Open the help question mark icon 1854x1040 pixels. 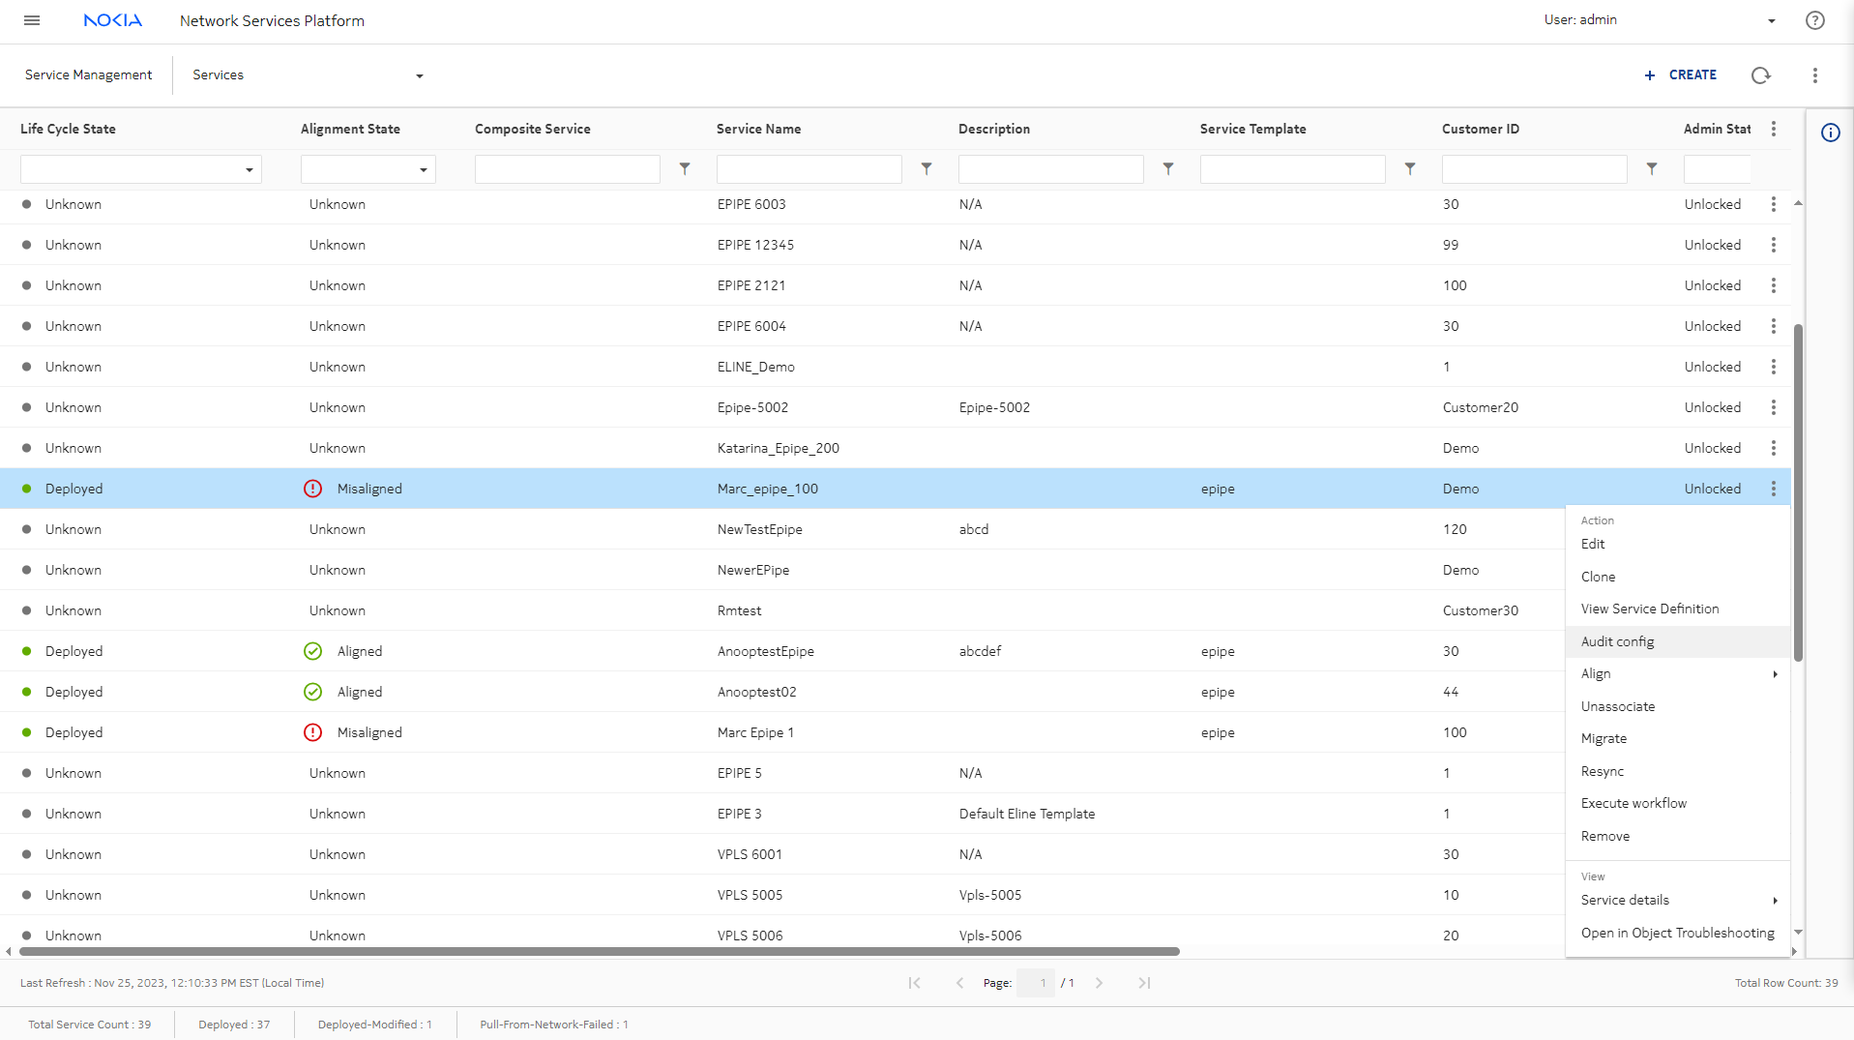[x=1814, y=20]
